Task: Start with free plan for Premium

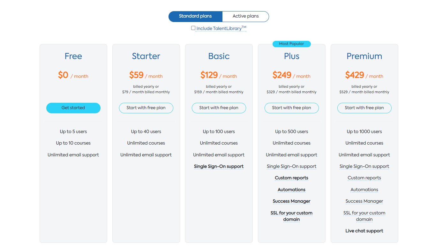Action: click(x=364, y=108)
